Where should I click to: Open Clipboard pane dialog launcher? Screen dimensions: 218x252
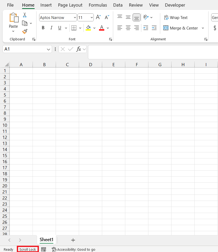click(34, 39)
